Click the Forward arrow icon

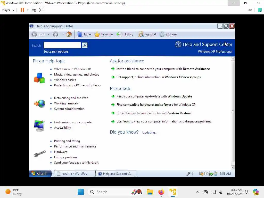pyautogui.click(x=55, y=34)
